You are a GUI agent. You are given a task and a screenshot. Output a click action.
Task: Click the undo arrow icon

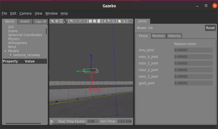pos(72,21)
